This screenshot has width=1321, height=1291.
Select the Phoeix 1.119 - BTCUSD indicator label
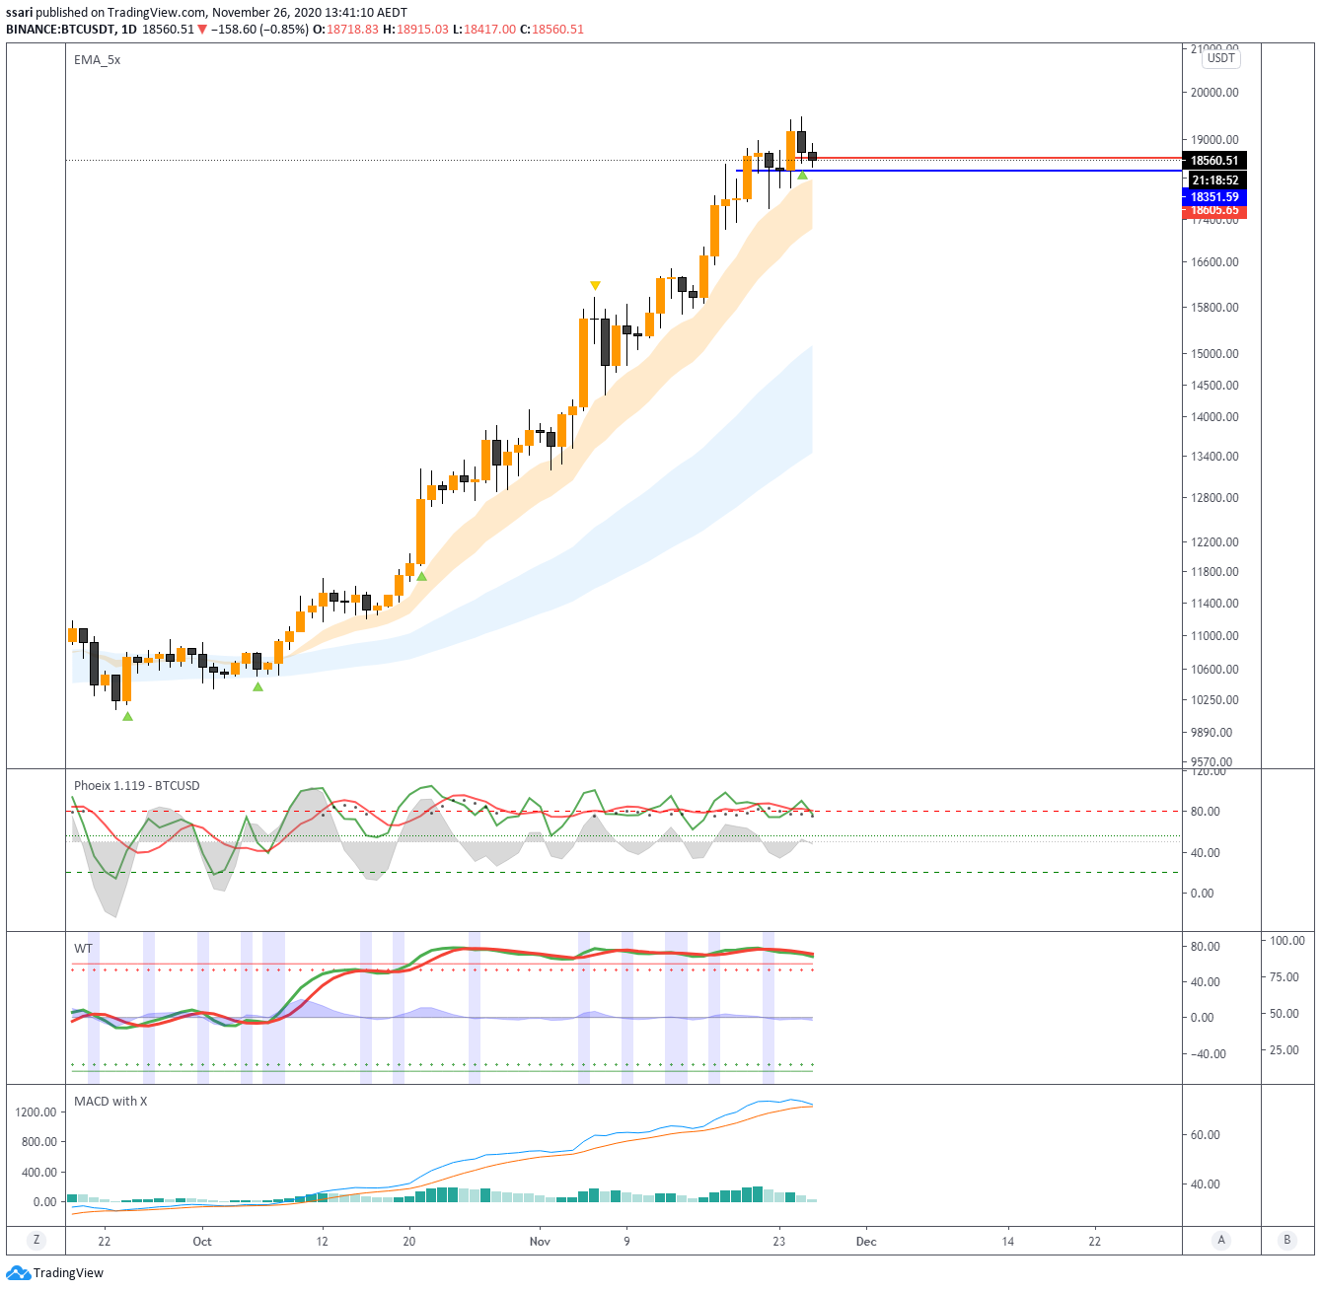click(x=136, y=786)
